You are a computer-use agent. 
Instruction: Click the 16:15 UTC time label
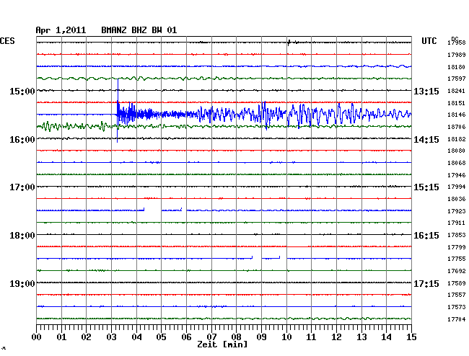click(x=426, y=236)
